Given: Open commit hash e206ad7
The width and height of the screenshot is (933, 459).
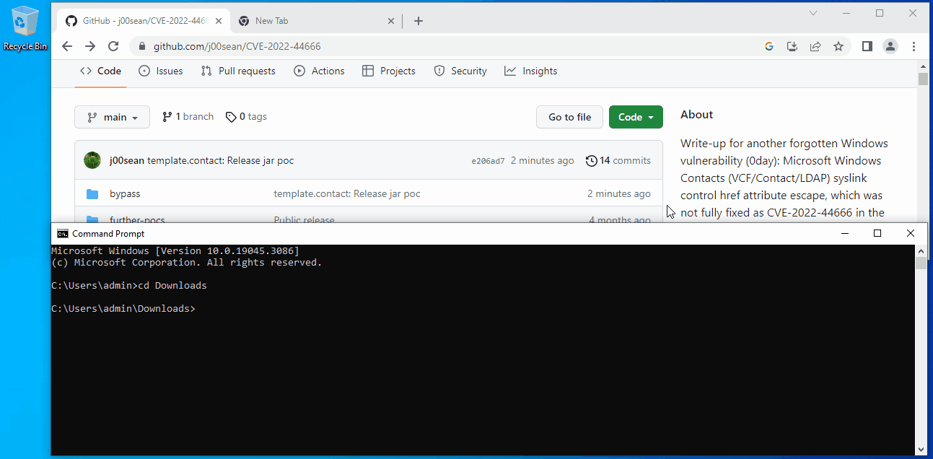Looking at the screenshot, I should 489,161.
